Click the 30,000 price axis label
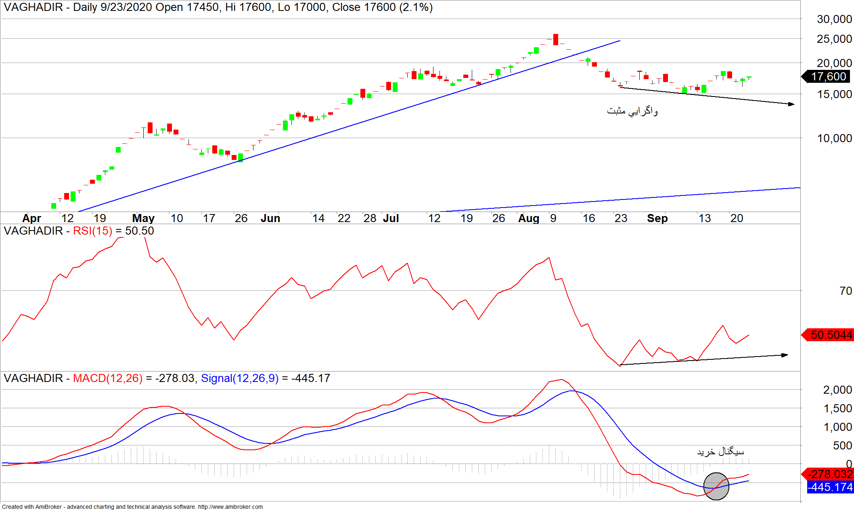854x510 pixels. click(834, 19)
